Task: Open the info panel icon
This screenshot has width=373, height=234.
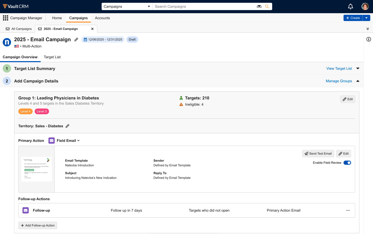Action: click(369, 39)
